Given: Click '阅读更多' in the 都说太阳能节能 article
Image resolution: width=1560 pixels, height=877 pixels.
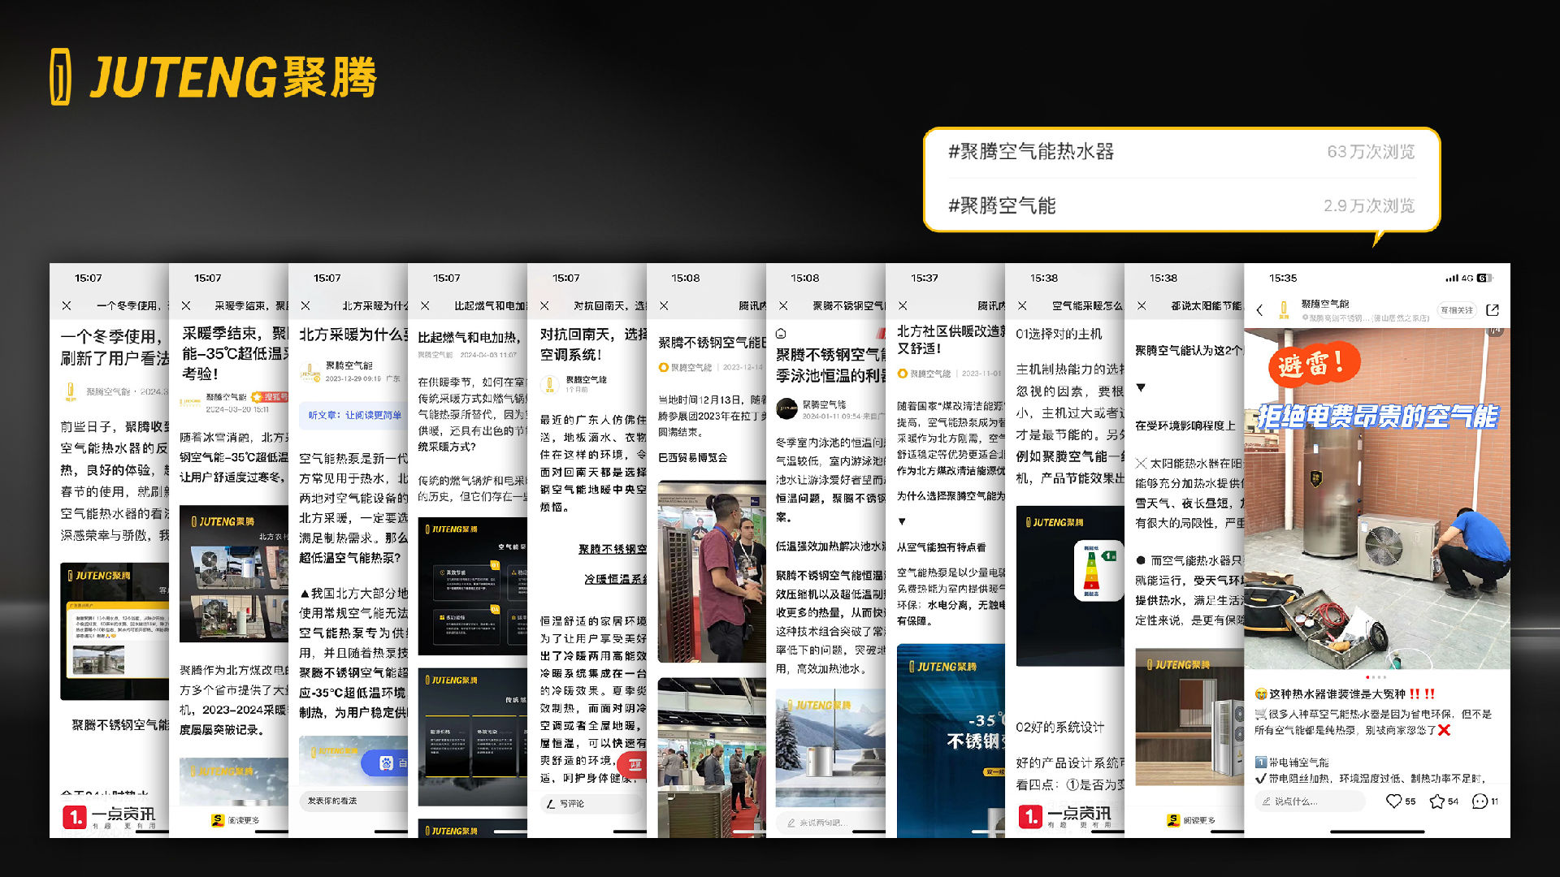Looking at the screenshot, I should 1192,820.
